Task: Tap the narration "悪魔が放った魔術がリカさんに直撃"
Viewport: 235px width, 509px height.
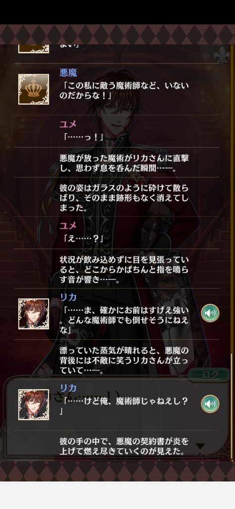Action: pyautogui.click(x=125, y=163)
